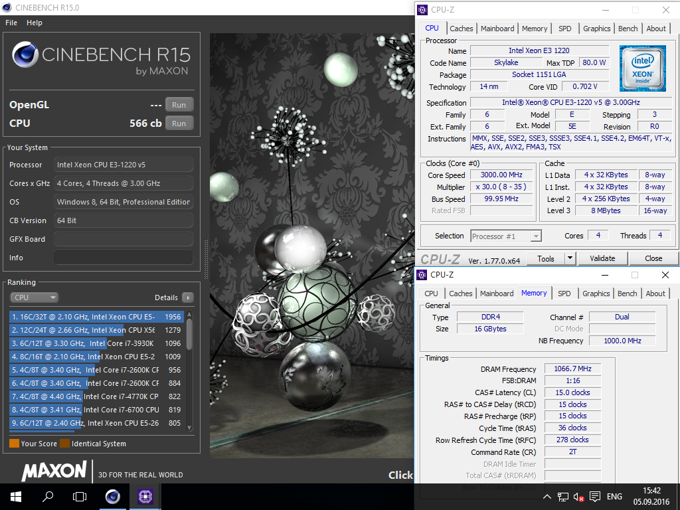Open the taskbar search magnifier
The width and height of the screenshot is (680, 510).
pyautogui.click(x=48, y=497)
